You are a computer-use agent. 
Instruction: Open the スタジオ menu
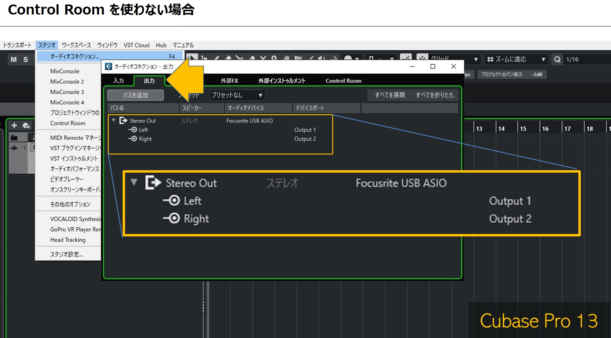point(47,45)
